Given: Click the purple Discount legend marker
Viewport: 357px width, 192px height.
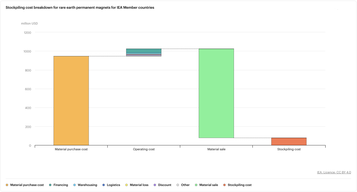Looking at the screenshot, I should tap(155, 185).
